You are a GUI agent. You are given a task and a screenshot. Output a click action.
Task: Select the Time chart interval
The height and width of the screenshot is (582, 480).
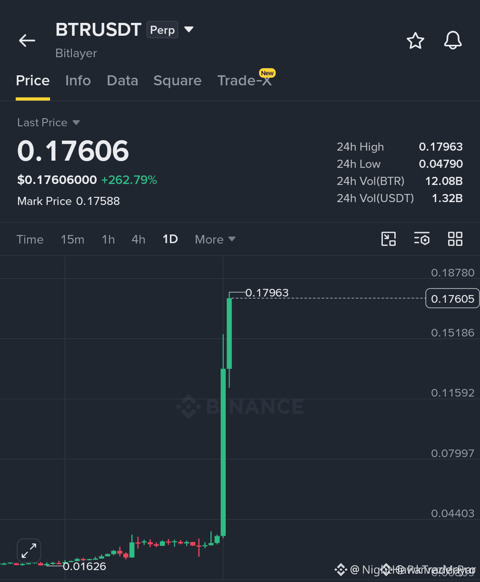coord(30,239)
